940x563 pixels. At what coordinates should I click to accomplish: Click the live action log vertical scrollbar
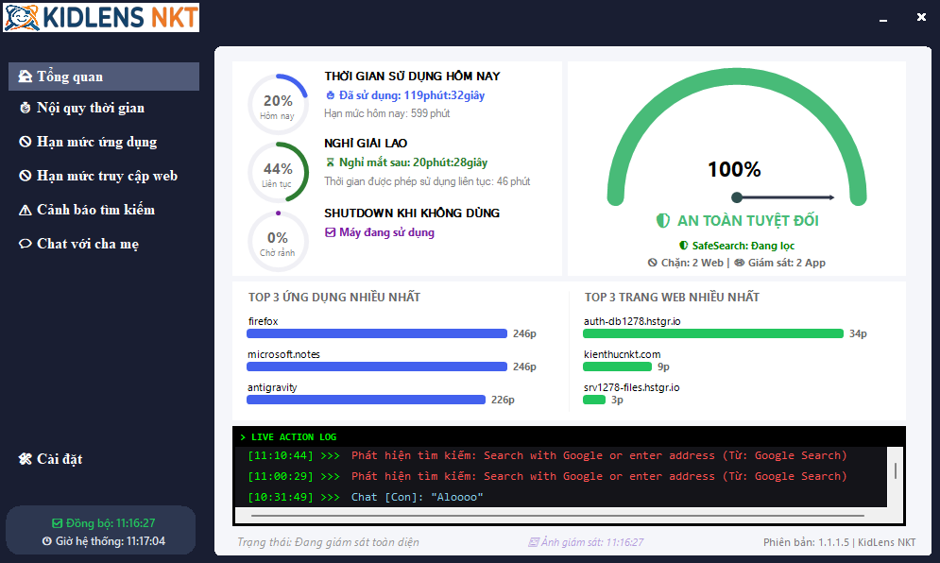895,471
